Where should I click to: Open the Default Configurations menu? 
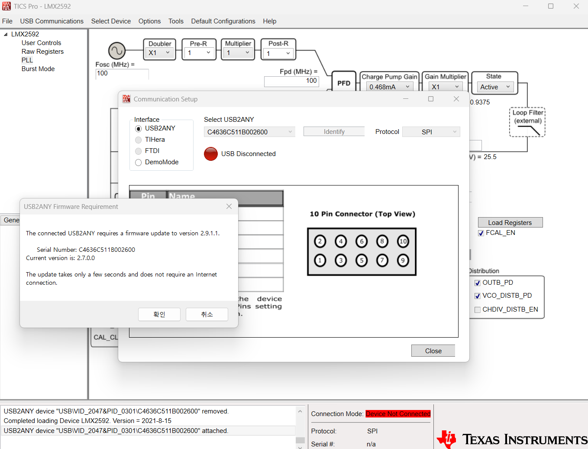[x=223, y=21]
